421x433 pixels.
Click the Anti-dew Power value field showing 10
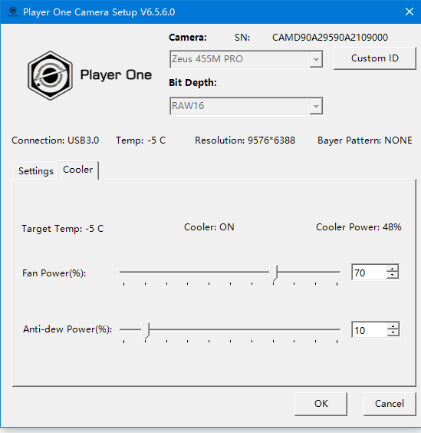(x=370, y=329)
